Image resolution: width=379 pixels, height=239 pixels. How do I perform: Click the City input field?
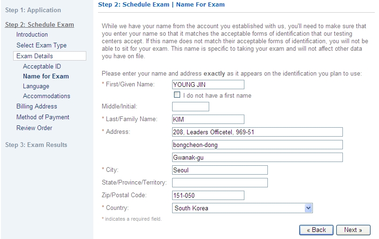220,170
